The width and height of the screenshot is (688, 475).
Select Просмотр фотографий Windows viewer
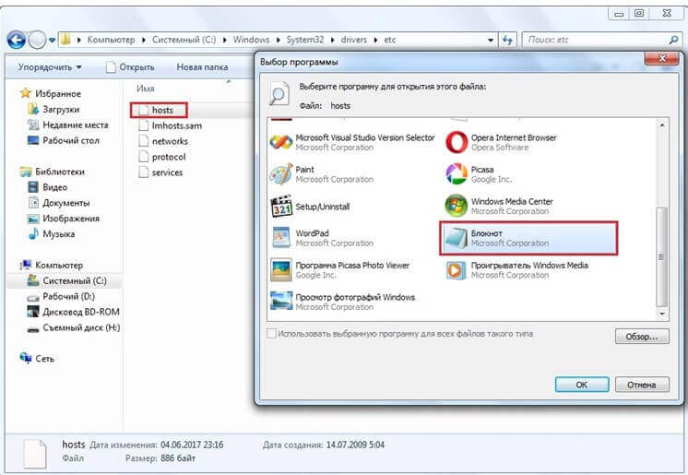(x=280, y=301)
